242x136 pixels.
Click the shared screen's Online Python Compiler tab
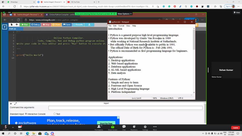coord(61,15)
